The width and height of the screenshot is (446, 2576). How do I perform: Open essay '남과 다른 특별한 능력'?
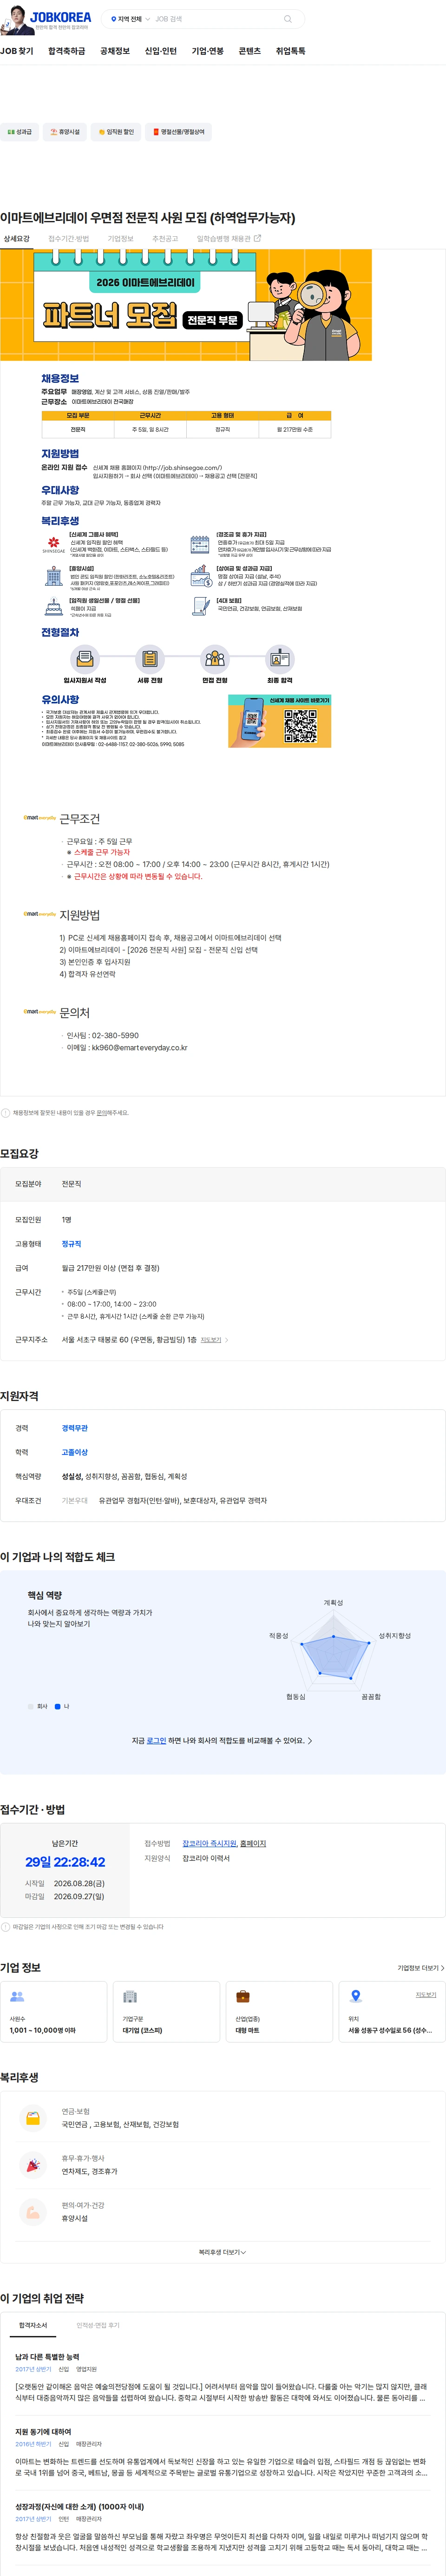click(x=47, y=2357)
